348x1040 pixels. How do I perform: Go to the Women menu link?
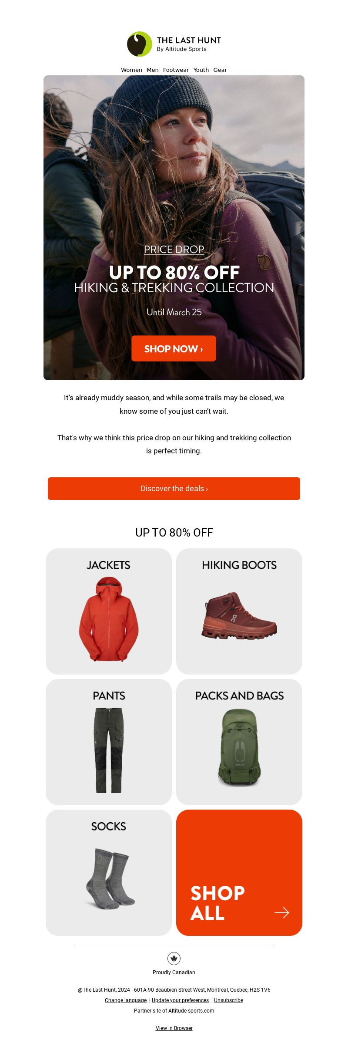pyautogui.click(x=131, y=70)
